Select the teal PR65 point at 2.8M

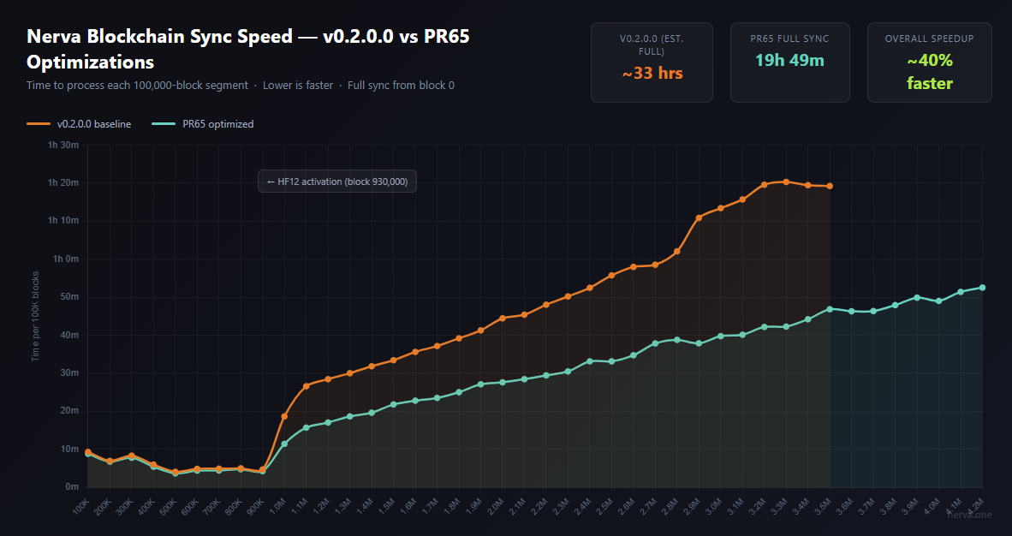click(x=677, y=340)
